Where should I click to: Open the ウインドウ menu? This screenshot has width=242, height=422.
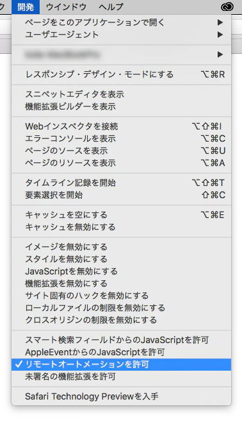pyautogui.click(x=66, y=6)
